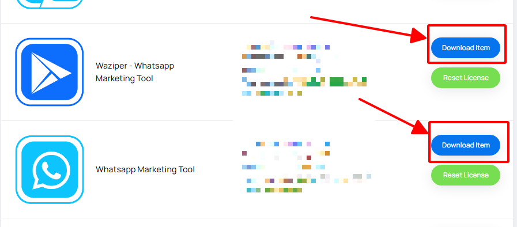
Task: Click the Waziper paper-plane app icon
Action: [50, 72]
